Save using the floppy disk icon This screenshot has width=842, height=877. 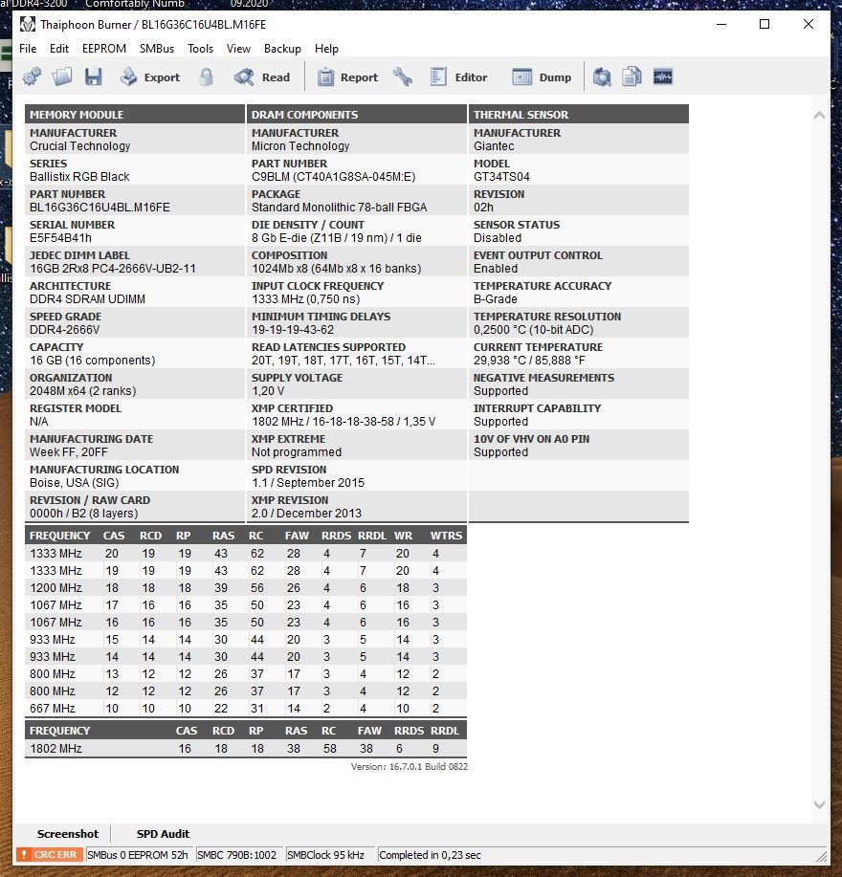pyautogui.click(x=94, y=77)
